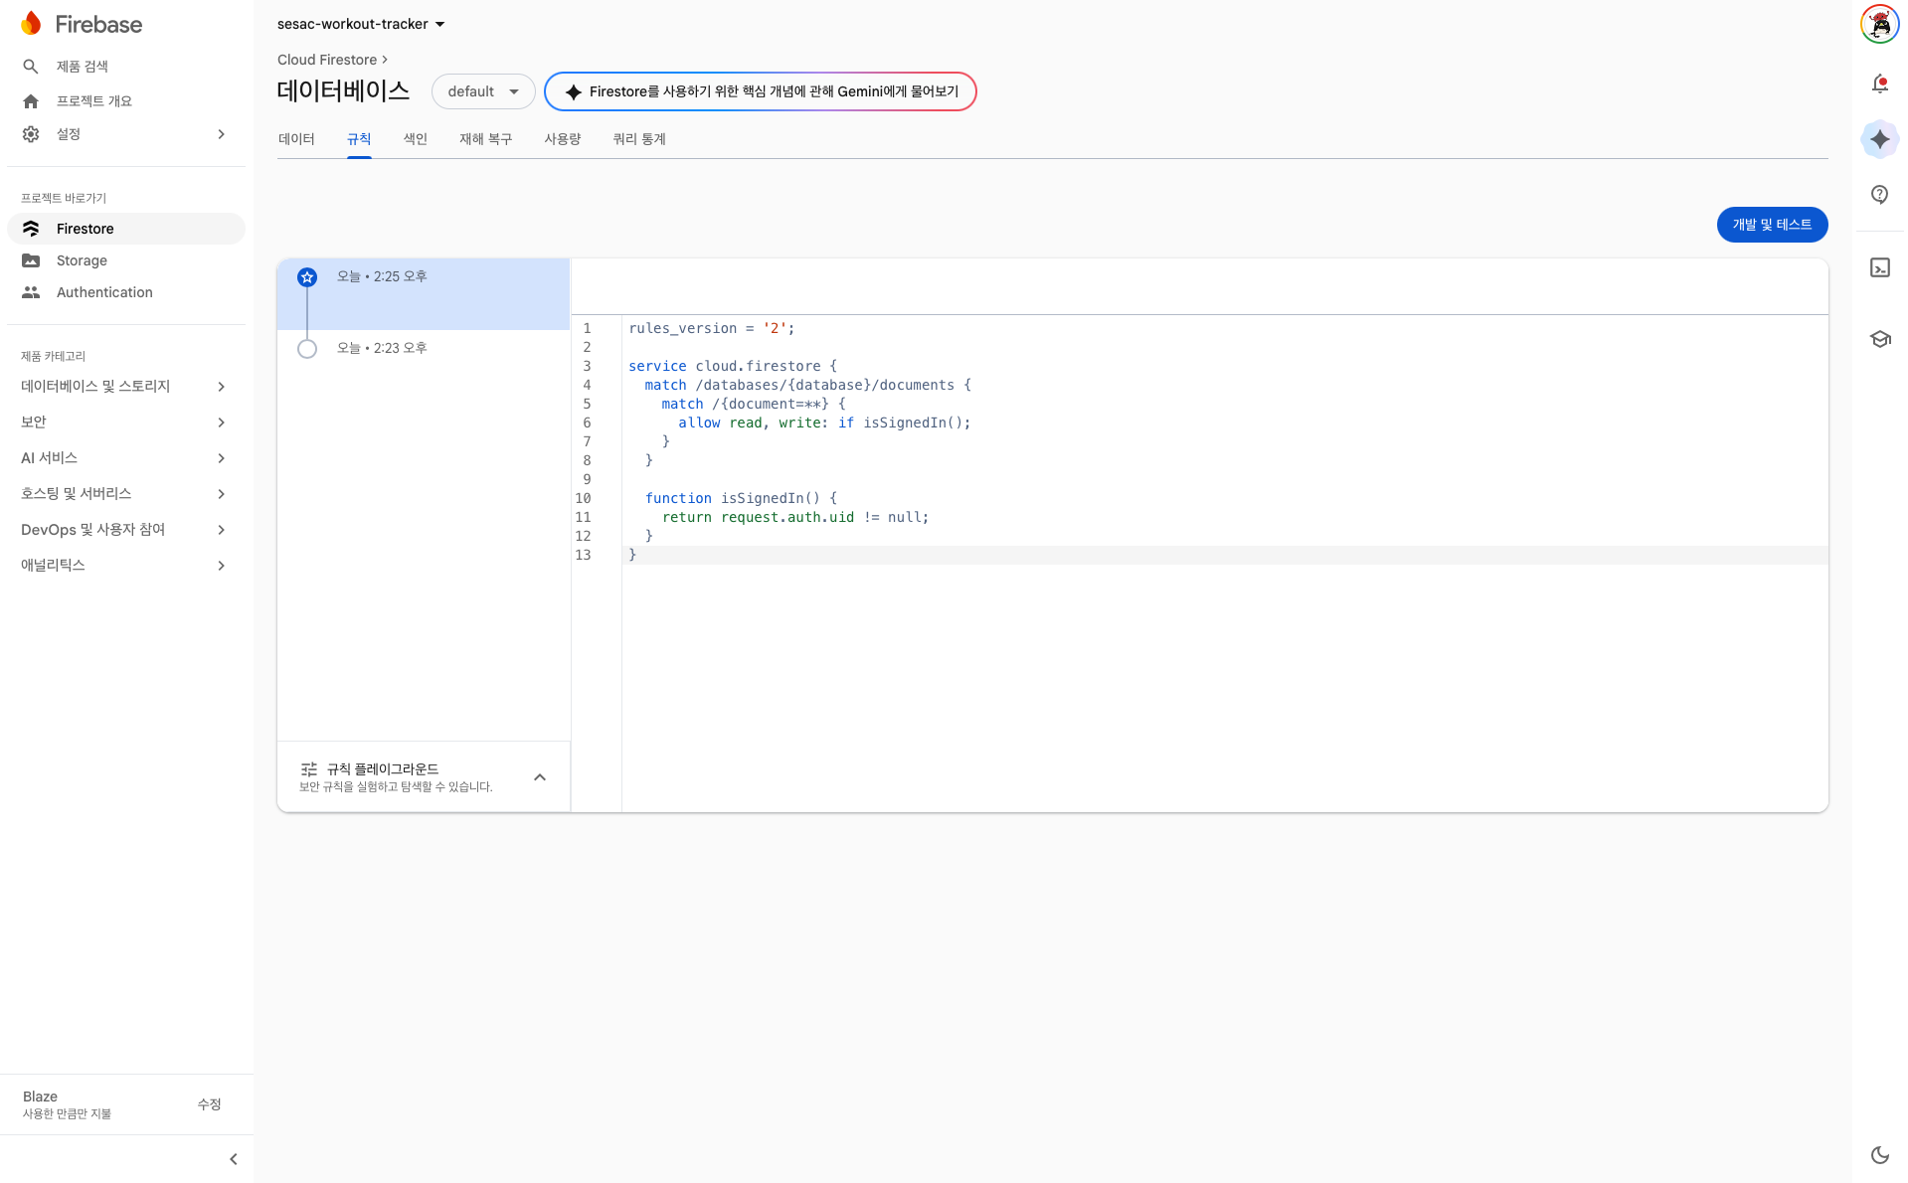This screenshot has width=1908, height=1183.
Task: Open the user account avatar
Action: pyautogui.click(x=1879, y=24)
